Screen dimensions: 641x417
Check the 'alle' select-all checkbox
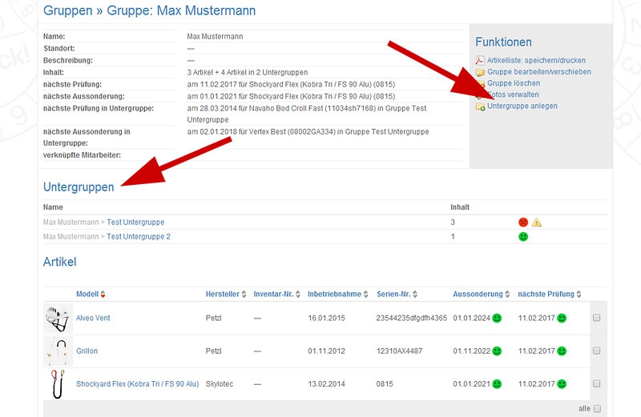click(x=596, y=409)
